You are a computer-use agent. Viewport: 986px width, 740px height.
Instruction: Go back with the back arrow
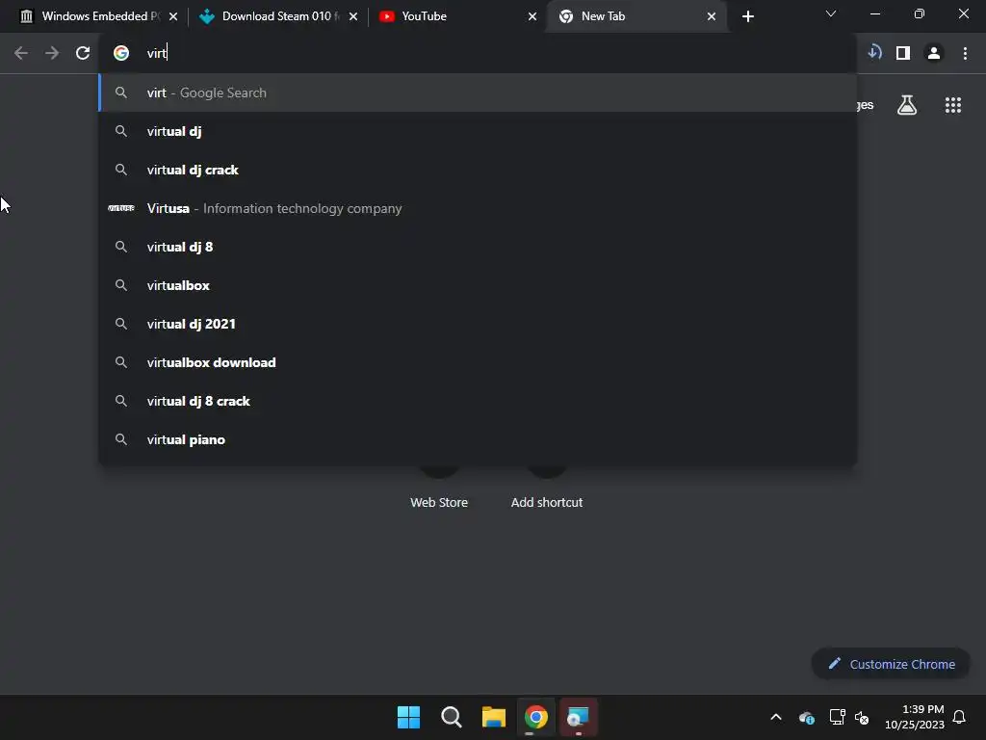point(21,53)
